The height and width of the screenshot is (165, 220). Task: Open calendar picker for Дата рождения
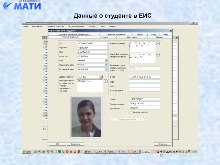pyautogui.click(x=101, y=77)
